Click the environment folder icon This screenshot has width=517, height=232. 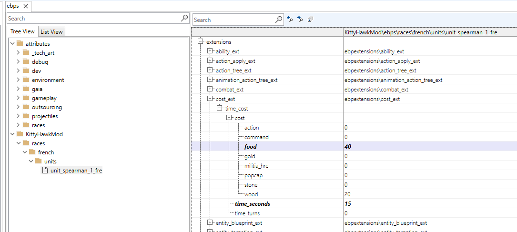26,80
